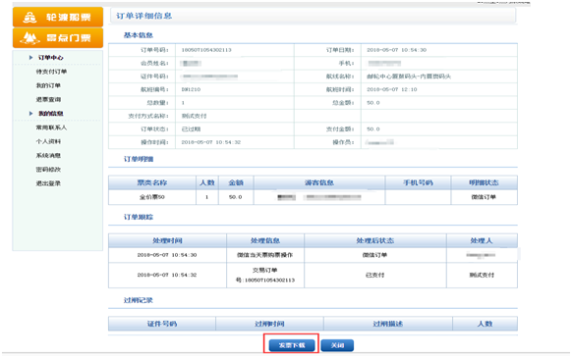
Task: Click the 人数 header in 订单明细 table
Action: (207, 182)
